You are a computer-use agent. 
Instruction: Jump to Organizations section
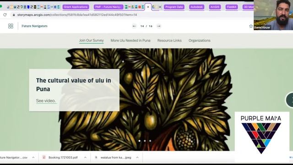pos(200,40)
